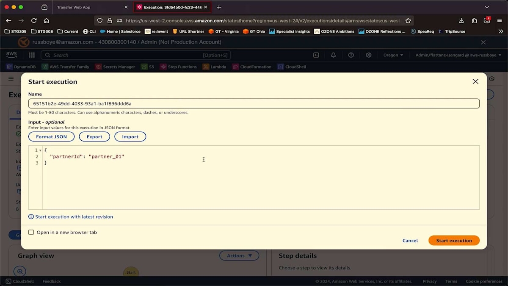Click inside the JSON input editor
Viewport: 508px width, 286px height.
click(261, 177)
